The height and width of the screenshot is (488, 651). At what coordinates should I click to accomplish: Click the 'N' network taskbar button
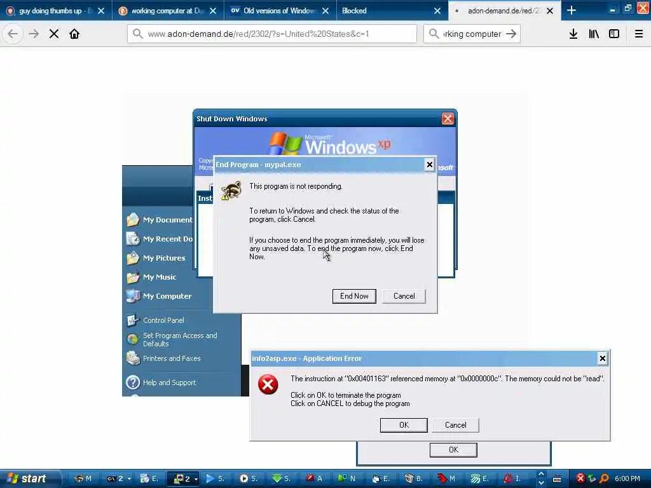(x=348, y=478)
